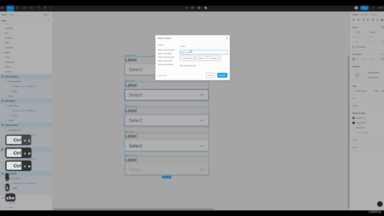
Task: Click the dark selection color swatch
Action: tap(353, 122)
